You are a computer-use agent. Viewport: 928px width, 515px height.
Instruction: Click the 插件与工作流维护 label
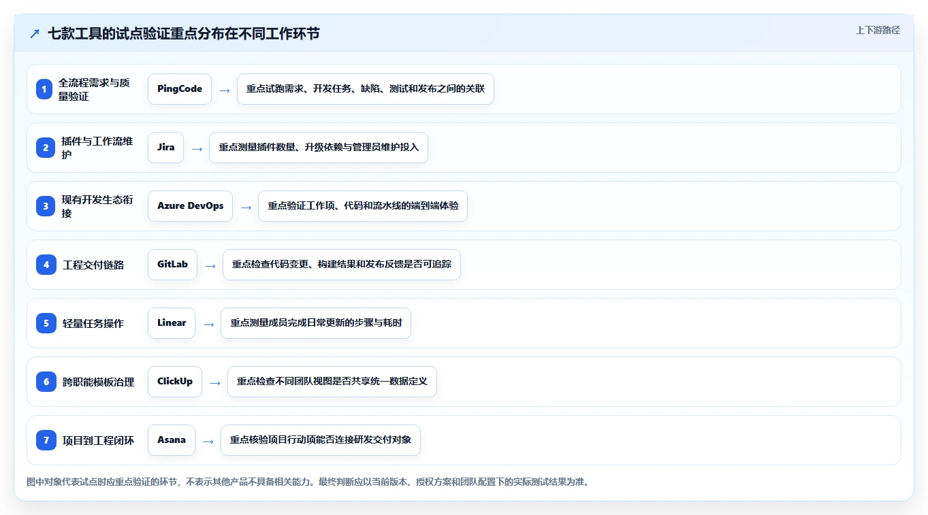(97, 148)
